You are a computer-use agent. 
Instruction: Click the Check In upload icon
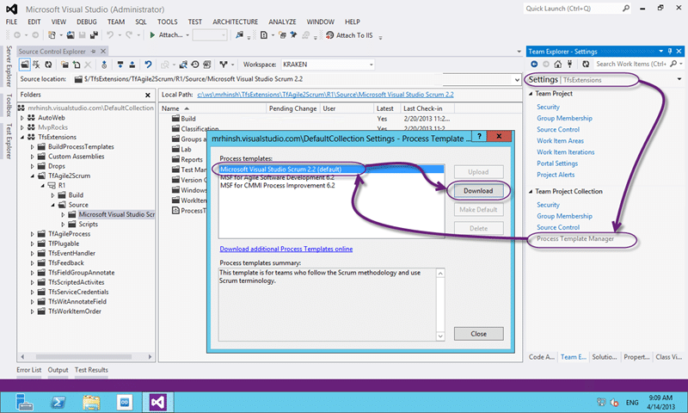[132, 65]
